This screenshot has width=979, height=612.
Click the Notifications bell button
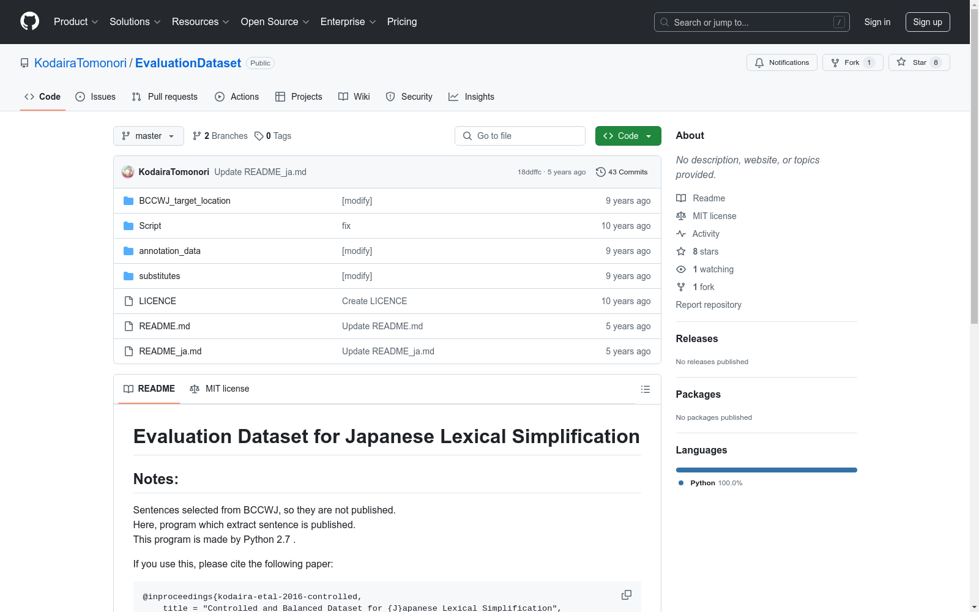781,62
